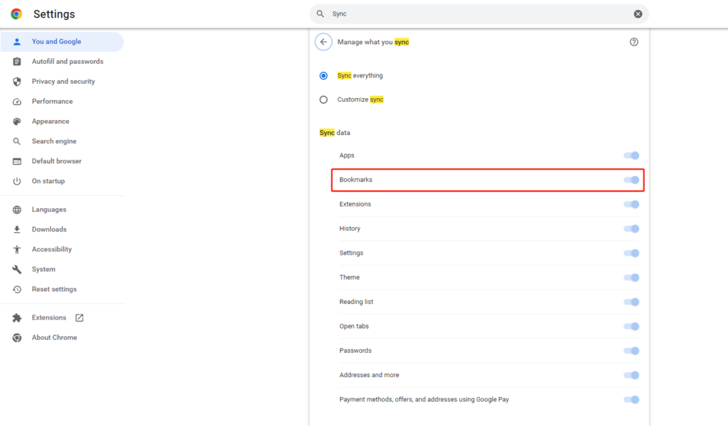This screenshot has width=728, height=426.
Task: Click the external link icon beside Extensions
Action: click(80, 317)
